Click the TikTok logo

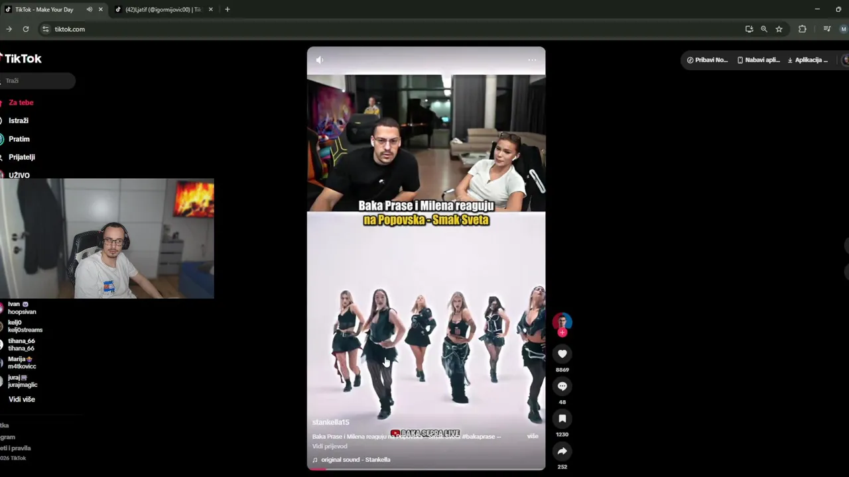pos(21,58)
